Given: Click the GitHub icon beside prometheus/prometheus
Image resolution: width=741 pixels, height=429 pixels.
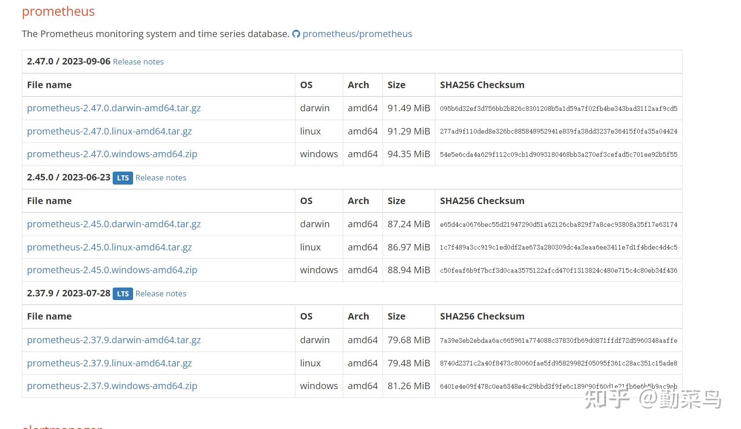Looking at the screenshot, I should point(296,34).
